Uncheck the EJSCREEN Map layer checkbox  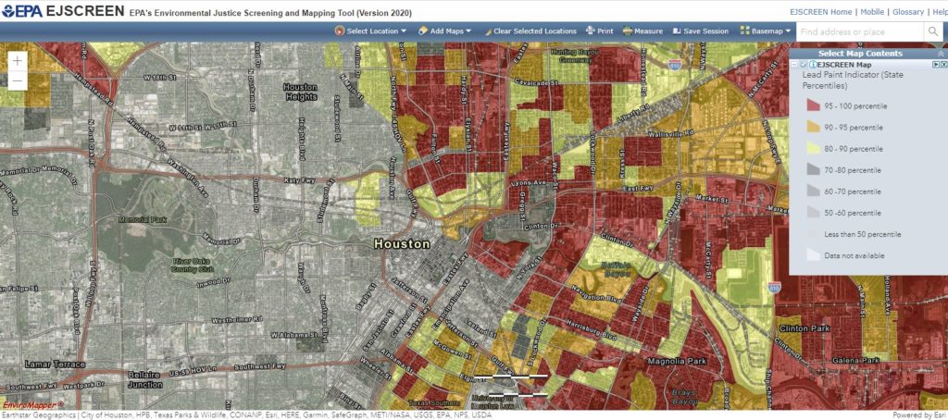[804, 65]
